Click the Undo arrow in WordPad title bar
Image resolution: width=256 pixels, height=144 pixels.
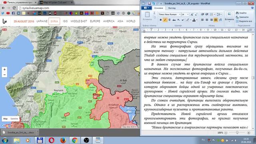pyautogui.click(x=154, y=4)
